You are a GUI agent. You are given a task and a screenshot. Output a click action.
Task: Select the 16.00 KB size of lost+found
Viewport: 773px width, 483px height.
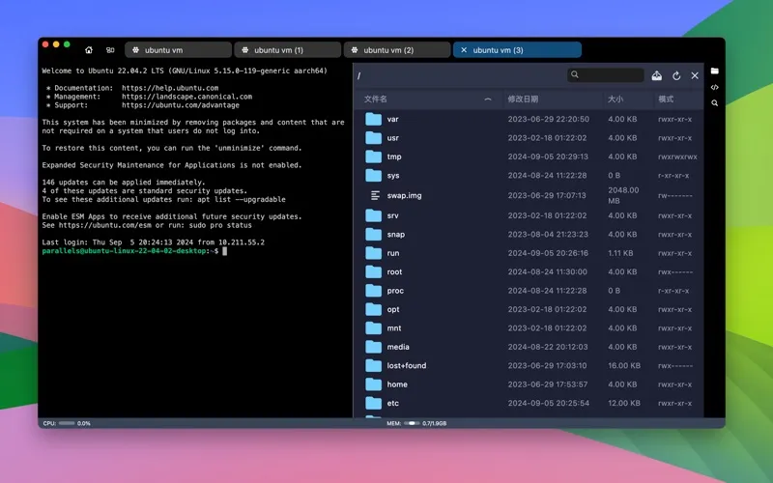click(x=624, y=365)
